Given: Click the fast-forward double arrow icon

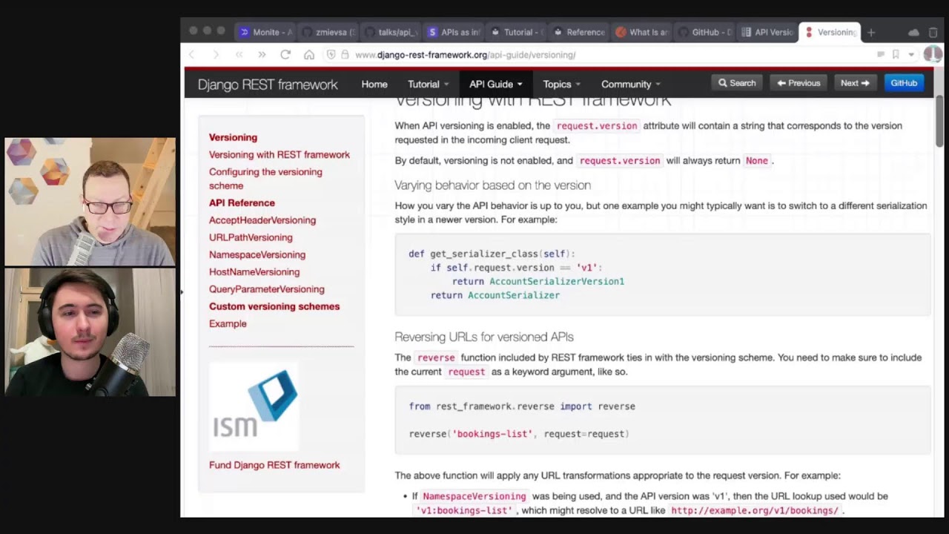Looking at the screenshot, I should pyautogui.click(x=262, y=55).
